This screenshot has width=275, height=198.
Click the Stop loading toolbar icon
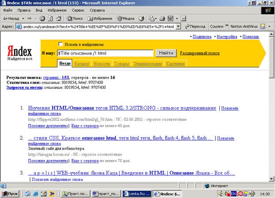coord(42,19)
